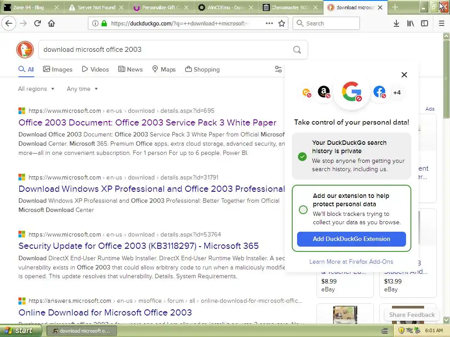The image size is (450, 337).
Task: Focus the Firefox toolbar Search box
Action: tap(326, 23)
